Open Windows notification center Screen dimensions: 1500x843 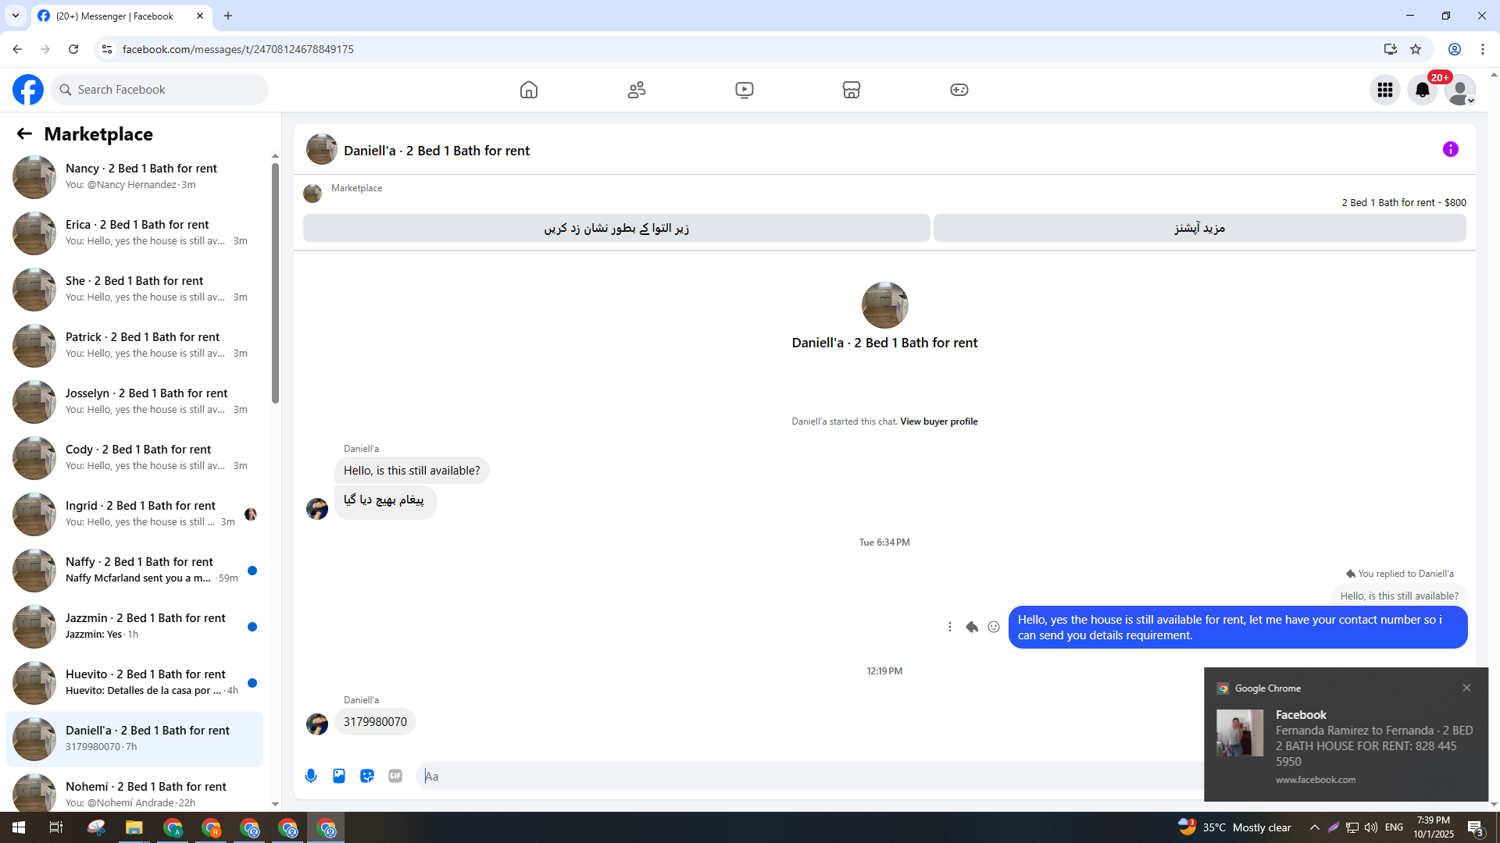tap(1476, 827)
